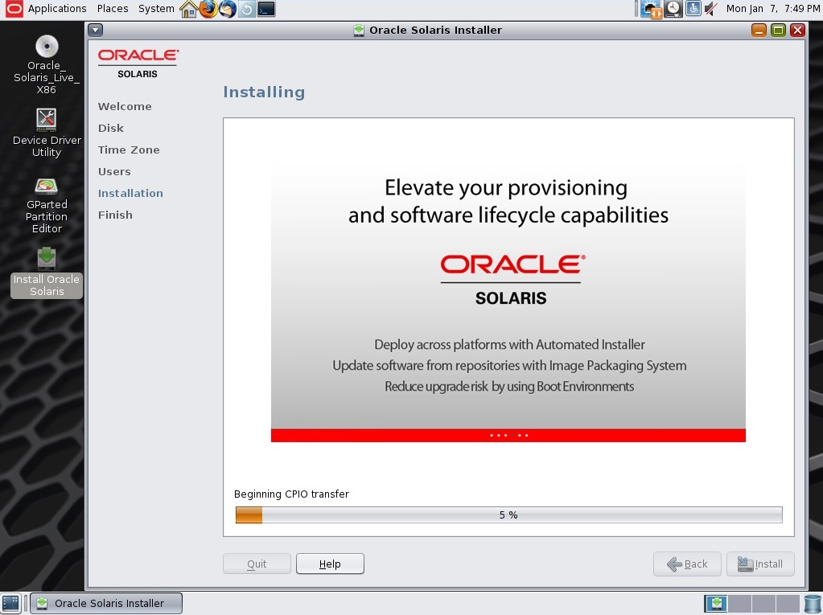Click the Oracle logo beside Applications menu

pyautogui.click(x=14, y=9)
